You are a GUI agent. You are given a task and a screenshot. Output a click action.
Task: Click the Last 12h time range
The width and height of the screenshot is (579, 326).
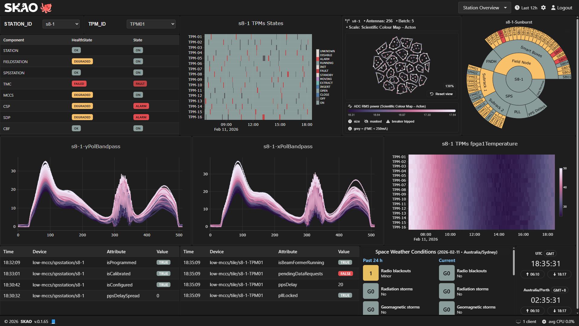(526, 8)
